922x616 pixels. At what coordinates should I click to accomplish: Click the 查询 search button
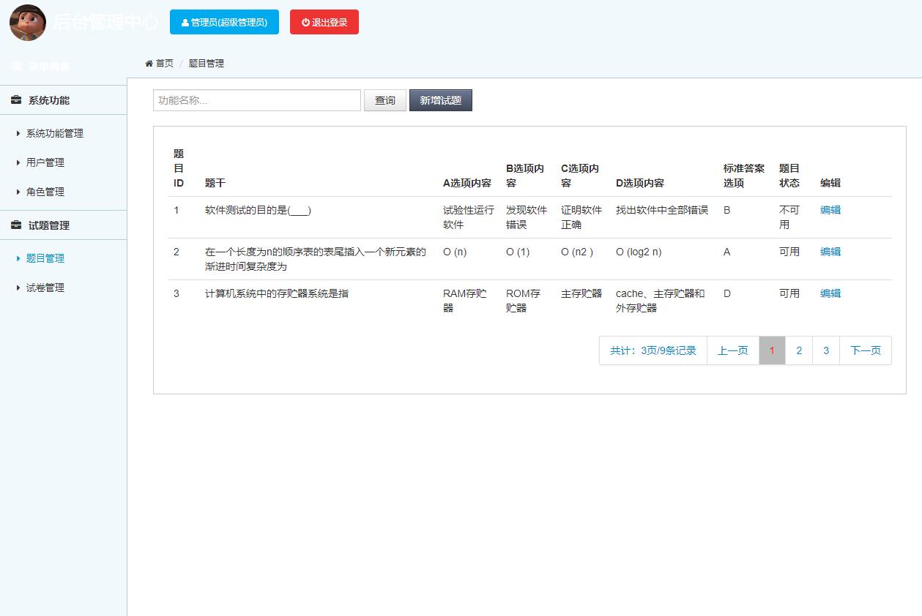(384, 99)
